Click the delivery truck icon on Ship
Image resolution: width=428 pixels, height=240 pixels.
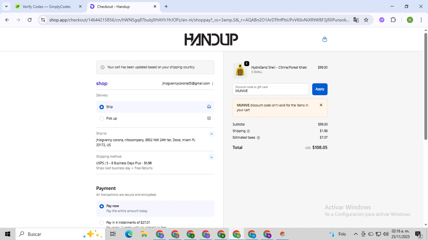point(209,107)
